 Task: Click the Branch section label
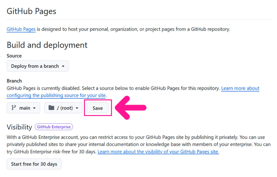pyautogui.click(x=14, y=81)
